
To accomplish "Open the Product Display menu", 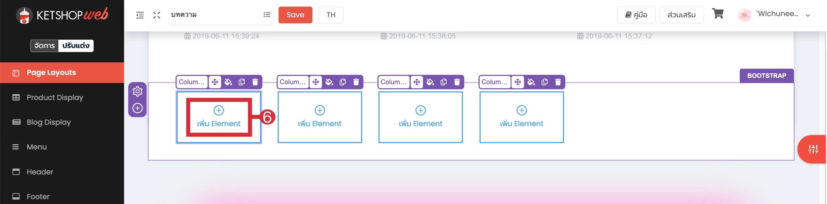I will tap(55, 97).
